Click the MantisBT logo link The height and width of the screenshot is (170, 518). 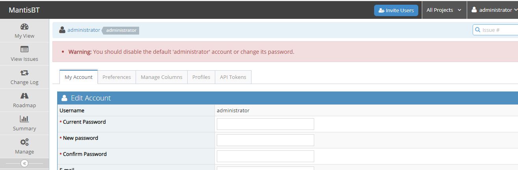pyautogui.click(x=24, y=10)
